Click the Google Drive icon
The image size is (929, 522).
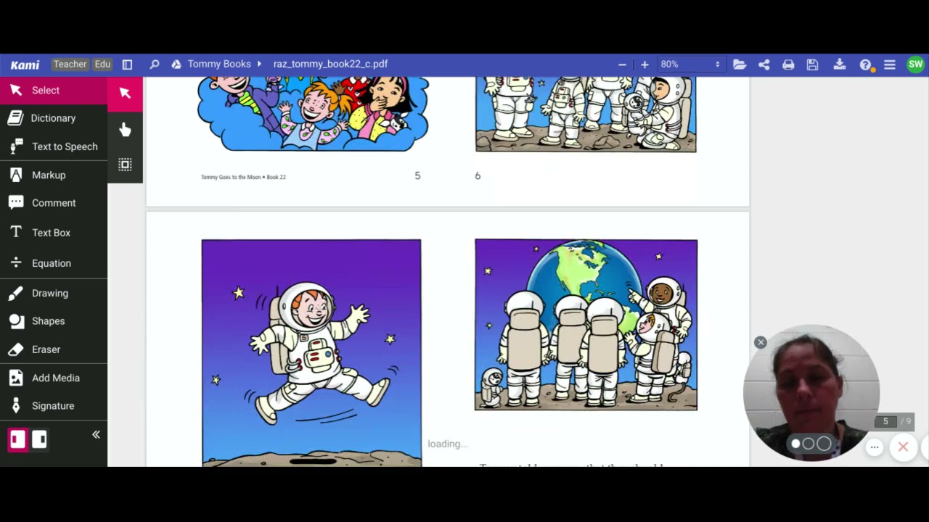tap(176, 65)
